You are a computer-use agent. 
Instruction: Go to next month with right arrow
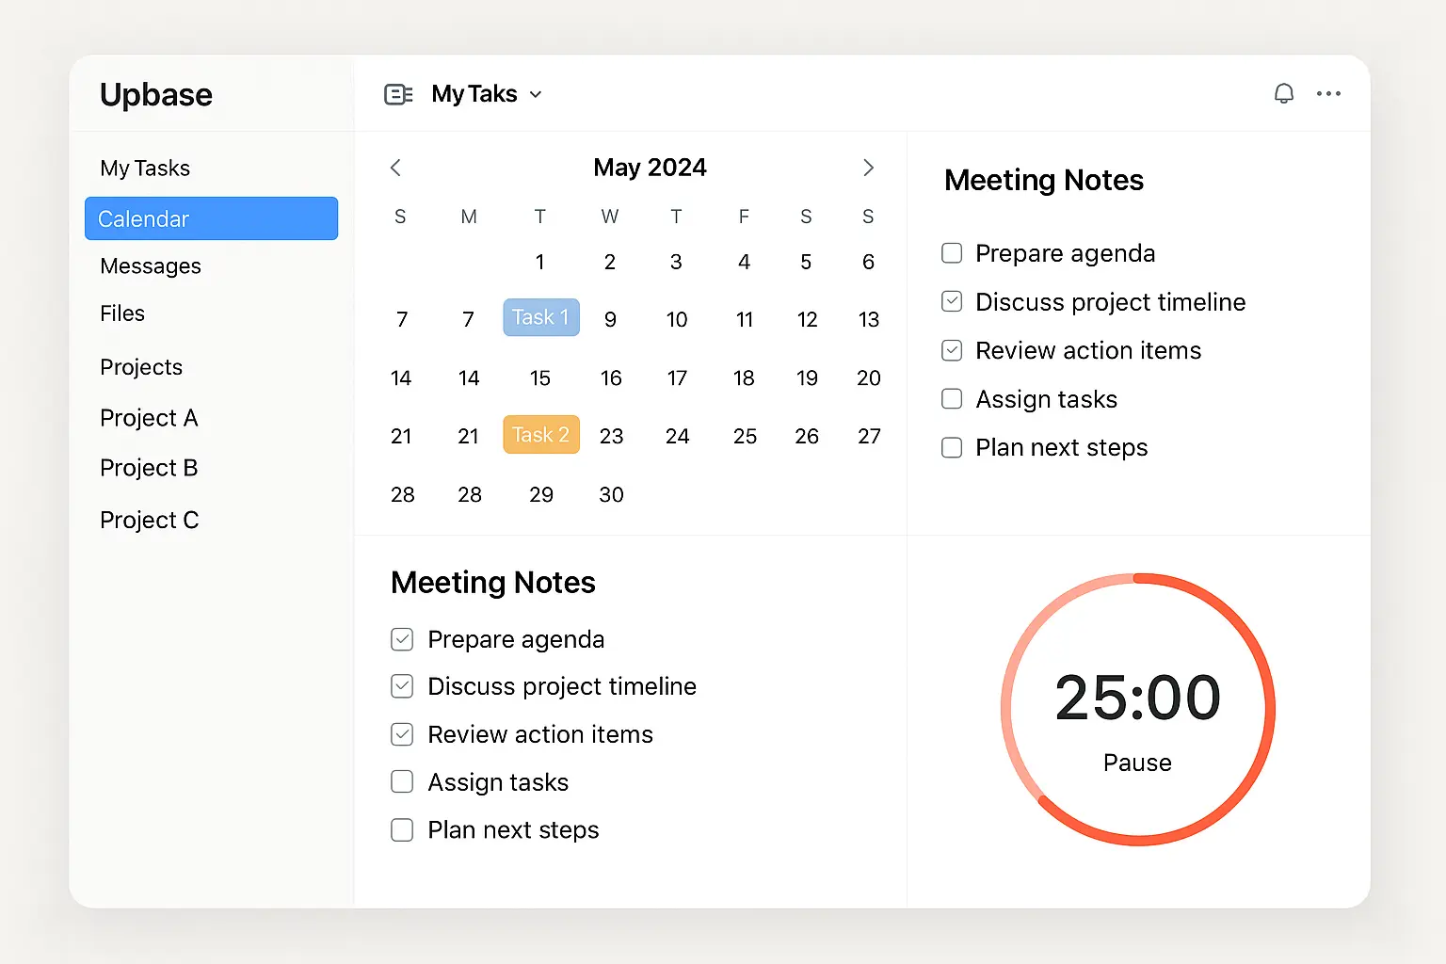[x=868, y=168]
